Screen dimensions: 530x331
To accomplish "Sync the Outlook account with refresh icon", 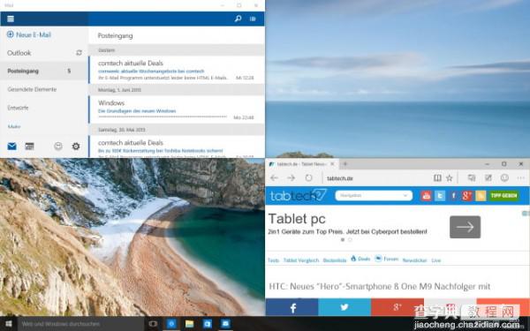I will point(79,53).
